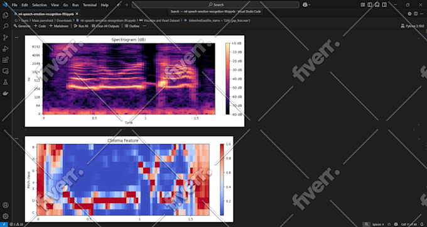This screenshot has height=227, width=427.
Task: Open the Run menu
Action: coord(75,5)
